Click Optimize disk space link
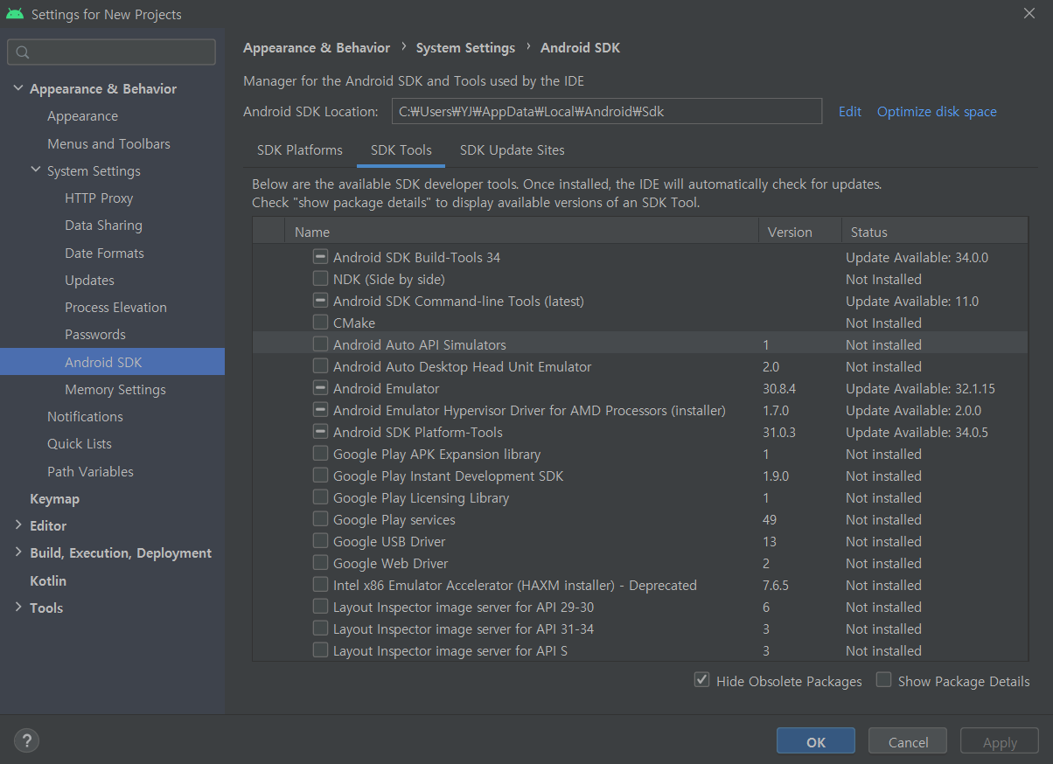The image size is (1053, 764). click(937, 112)
